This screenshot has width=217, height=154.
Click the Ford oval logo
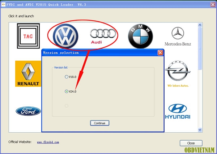[x=28, y=111]
